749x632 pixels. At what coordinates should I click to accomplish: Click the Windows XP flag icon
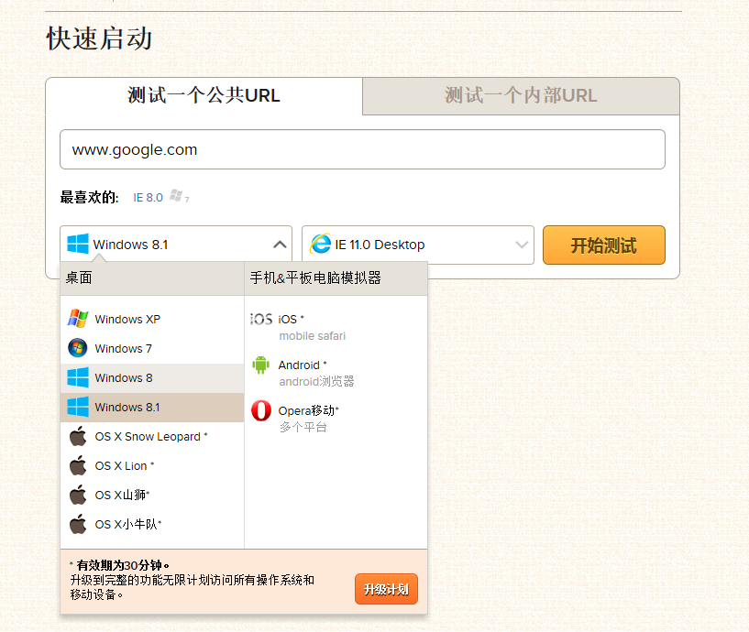pyautogui.click(x=78, y=319)
